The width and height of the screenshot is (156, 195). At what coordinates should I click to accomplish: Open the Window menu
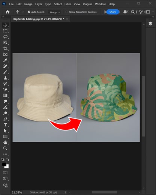(x=100, y=4)
